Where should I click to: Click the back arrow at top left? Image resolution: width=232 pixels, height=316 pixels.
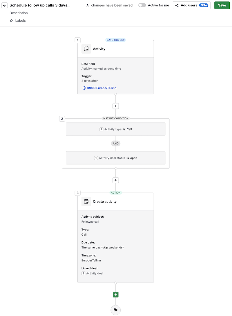[4, 5]
